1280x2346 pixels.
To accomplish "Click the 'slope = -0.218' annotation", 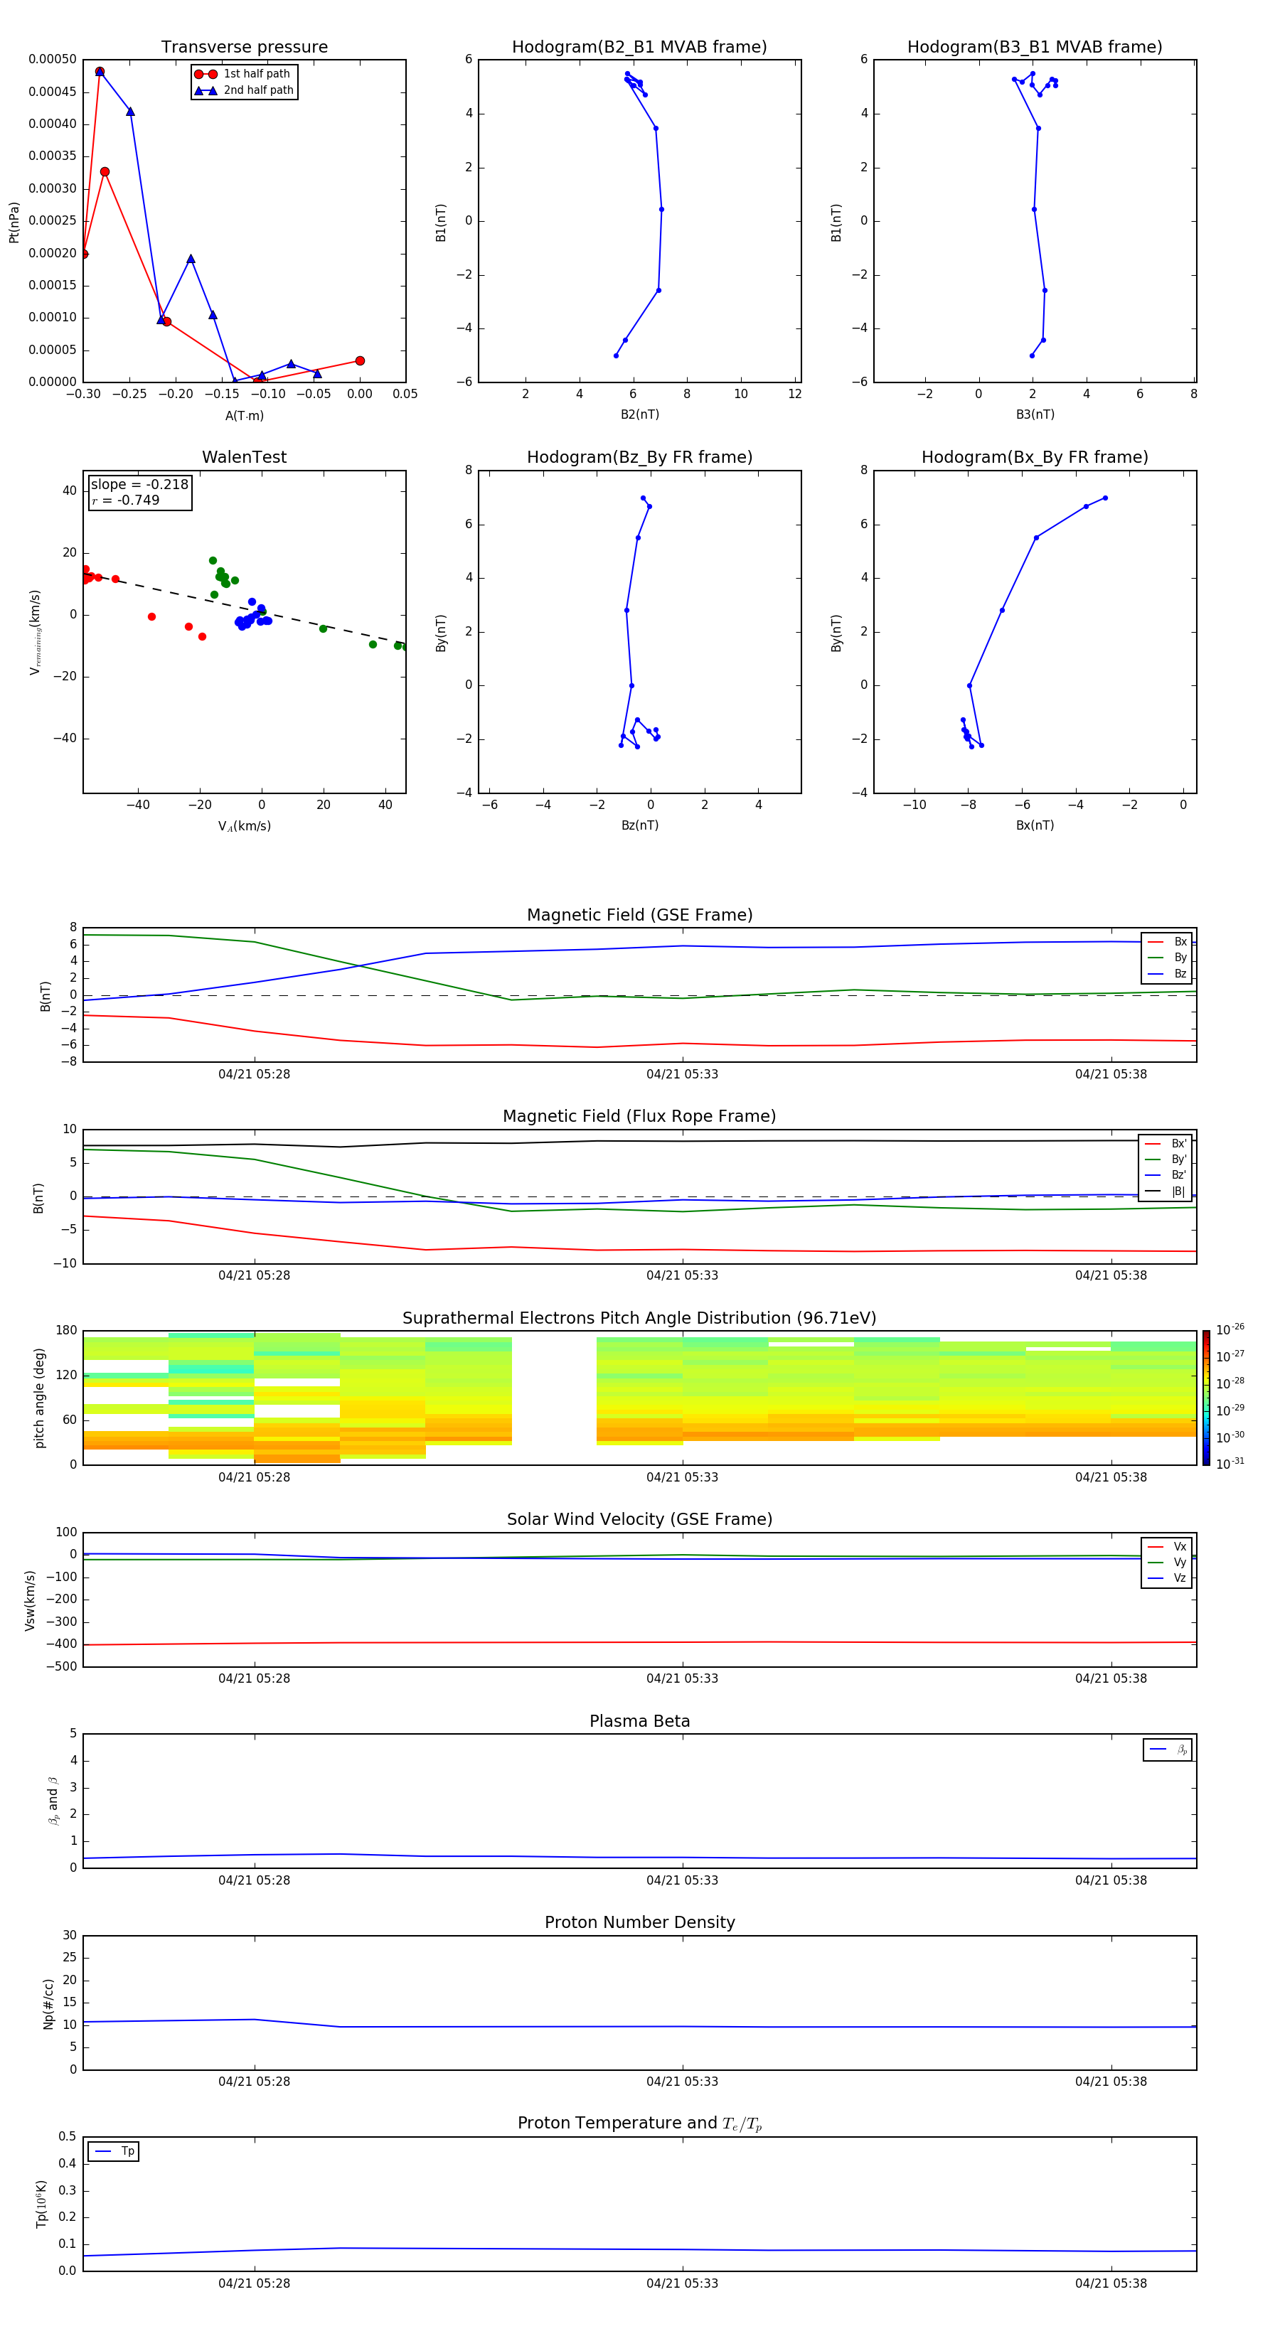I will point(139,485).
